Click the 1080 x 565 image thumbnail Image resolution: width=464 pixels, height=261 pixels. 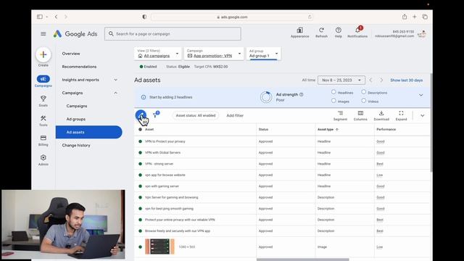click(159, 246)
